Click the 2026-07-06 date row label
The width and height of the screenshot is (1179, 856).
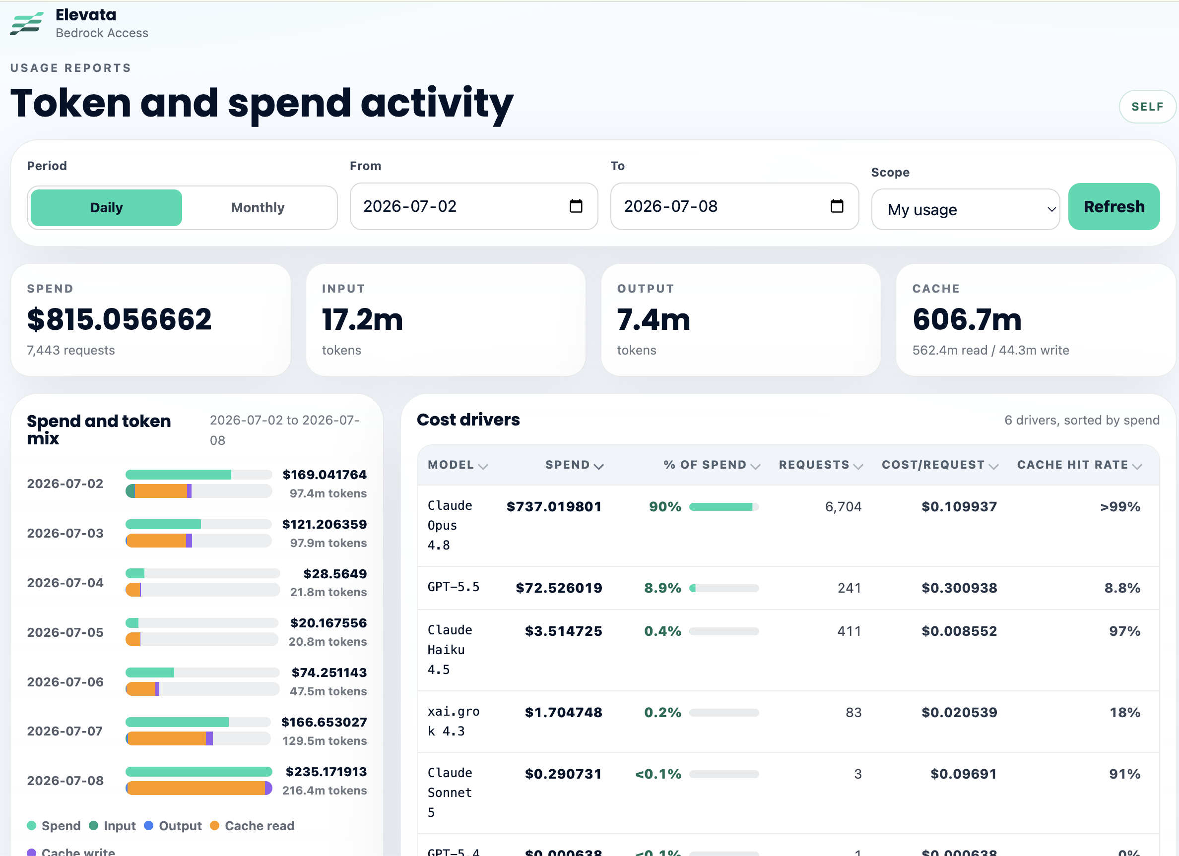(65, 682)
